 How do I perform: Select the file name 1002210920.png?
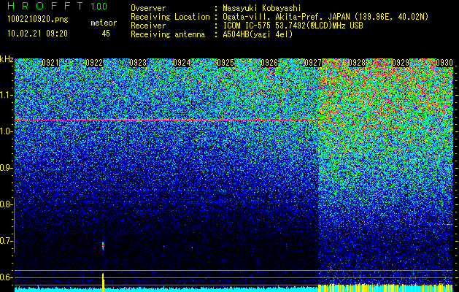(x=38, y=19)
